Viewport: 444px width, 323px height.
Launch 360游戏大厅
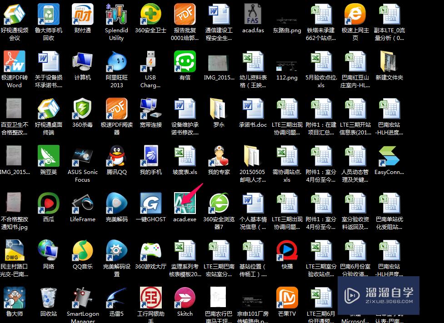click(150, 250)
